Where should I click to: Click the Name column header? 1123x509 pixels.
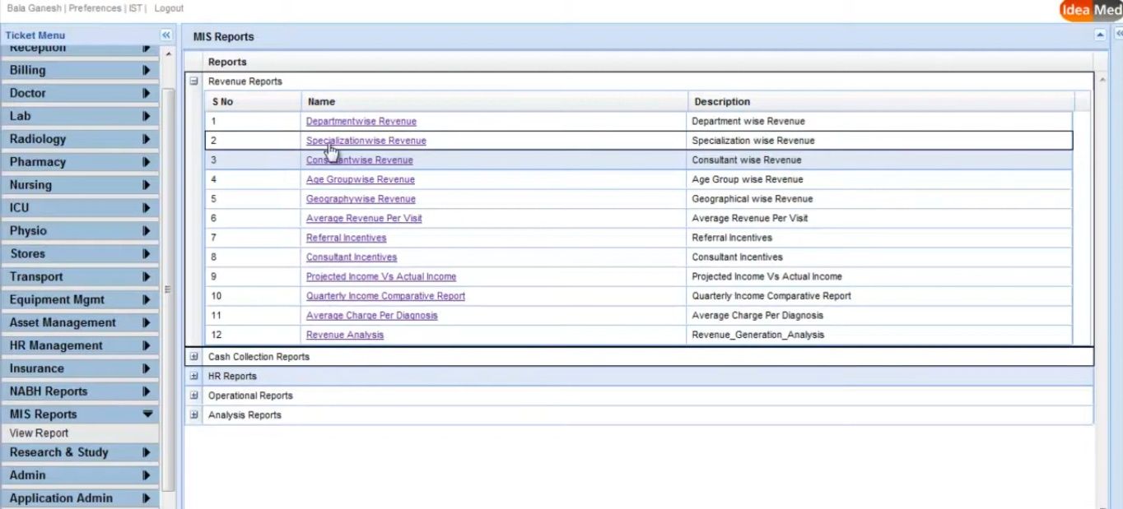[494, 102]
